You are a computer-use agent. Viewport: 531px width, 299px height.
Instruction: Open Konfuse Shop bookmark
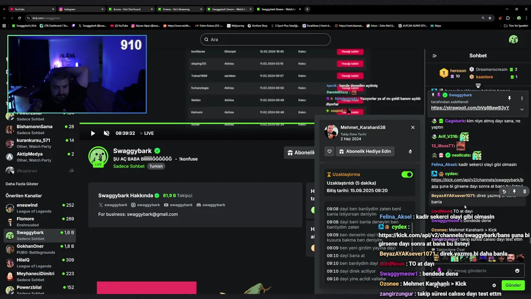[257, 26]
